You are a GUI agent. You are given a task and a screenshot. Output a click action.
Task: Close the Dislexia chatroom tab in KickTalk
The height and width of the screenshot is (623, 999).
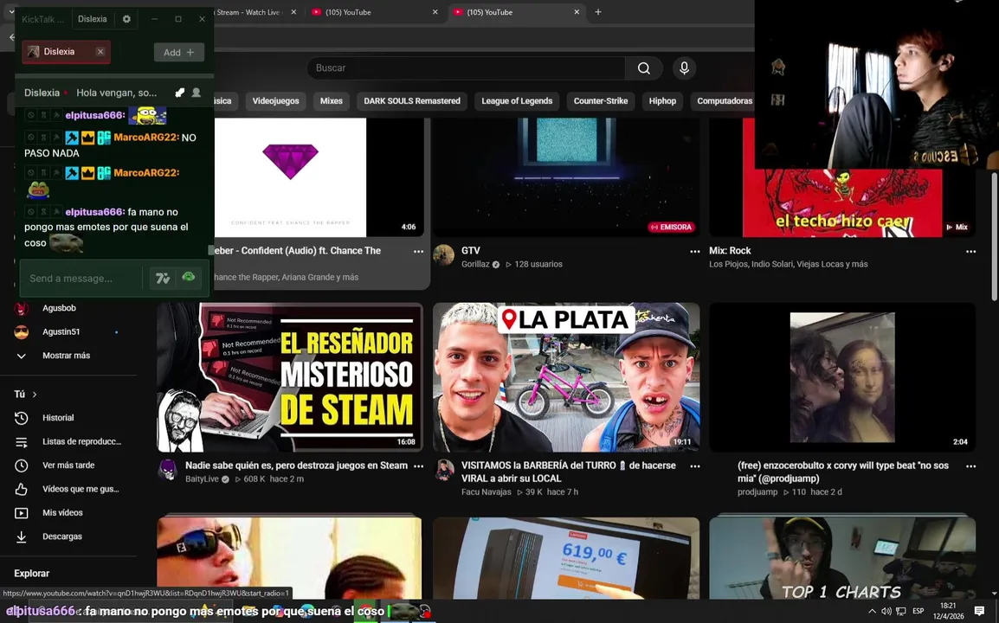click(x=100, y=52)
